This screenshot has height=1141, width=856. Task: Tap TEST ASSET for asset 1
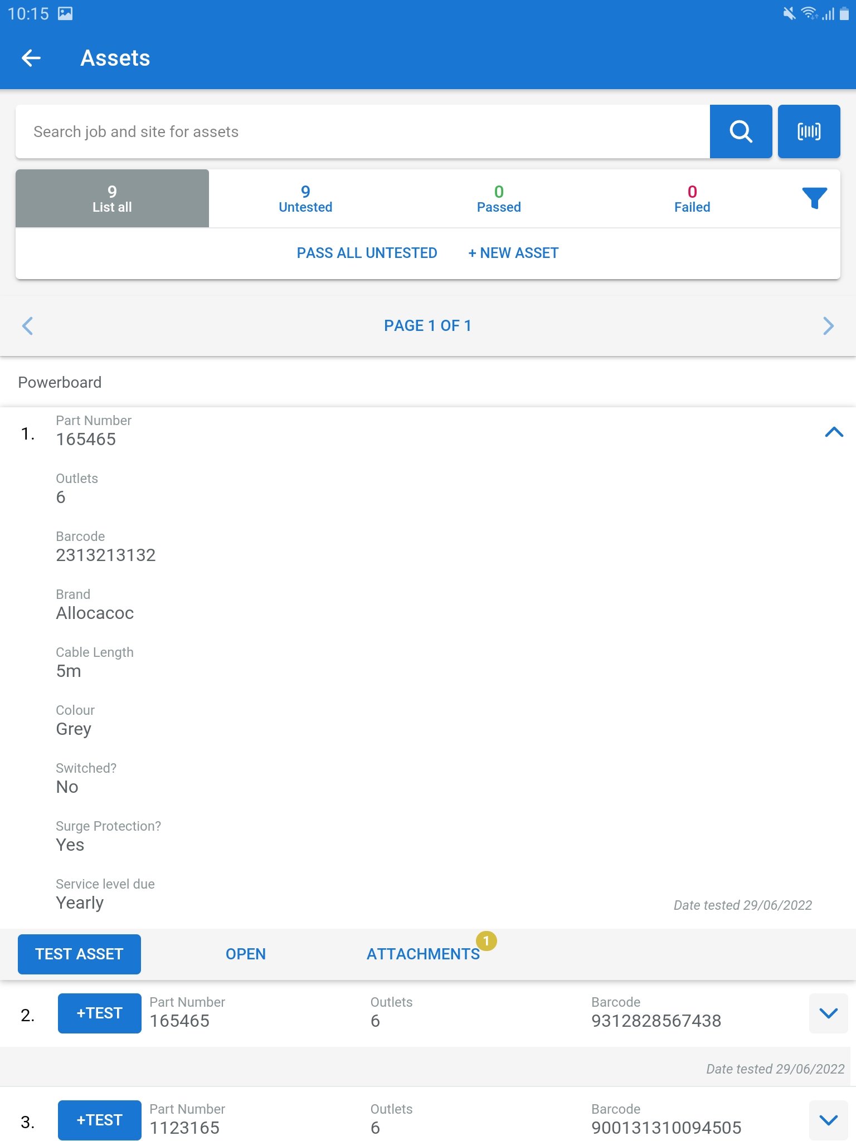click(79, 954)
